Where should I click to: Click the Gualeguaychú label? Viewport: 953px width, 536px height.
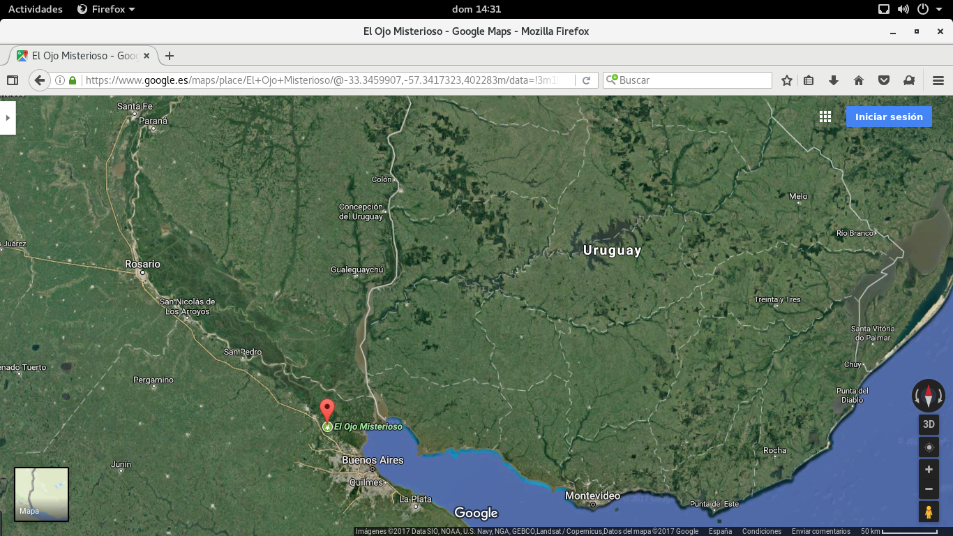coord(357,269)
